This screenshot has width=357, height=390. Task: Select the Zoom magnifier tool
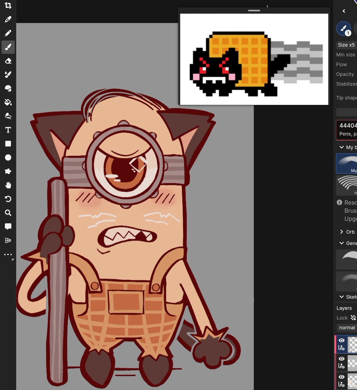(8, 213)
